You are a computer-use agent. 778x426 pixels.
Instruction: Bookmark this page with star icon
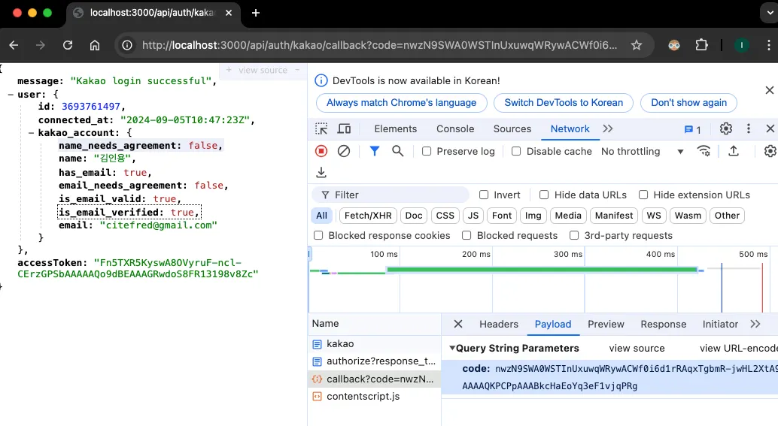(637, 45)
